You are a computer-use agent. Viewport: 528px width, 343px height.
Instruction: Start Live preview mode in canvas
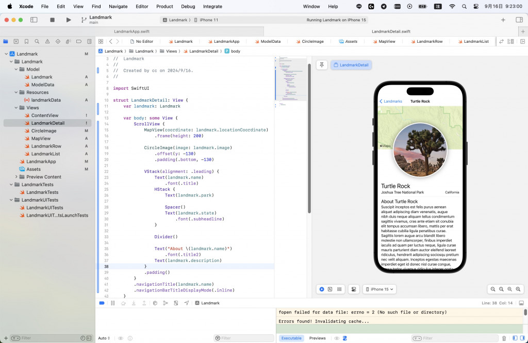pos(322,289)
